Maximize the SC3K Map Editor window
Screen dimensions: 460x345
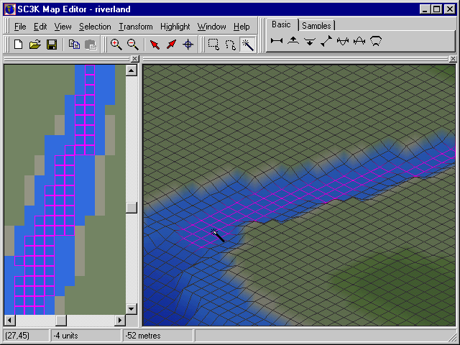point(437,9)
